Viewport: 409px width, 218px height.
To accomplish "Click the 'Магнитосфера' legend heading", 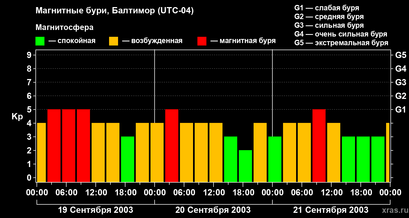I will coord(64,28).
